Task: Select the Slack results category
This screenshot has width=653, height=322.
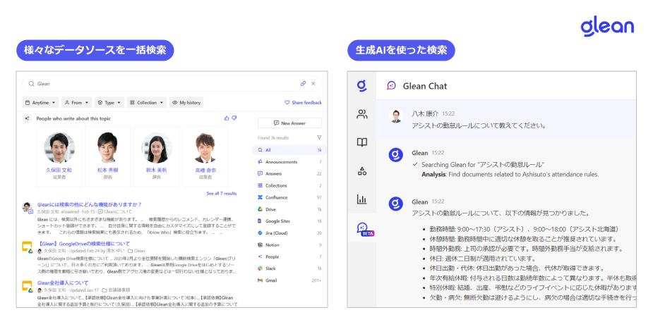Action: (272, 268)
